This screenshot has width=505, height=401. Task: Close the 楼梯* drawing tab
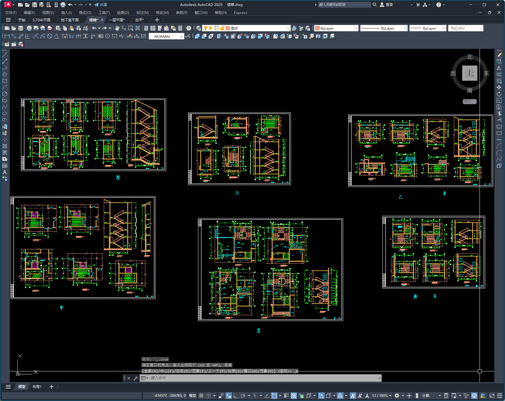[x=102, y=20]
